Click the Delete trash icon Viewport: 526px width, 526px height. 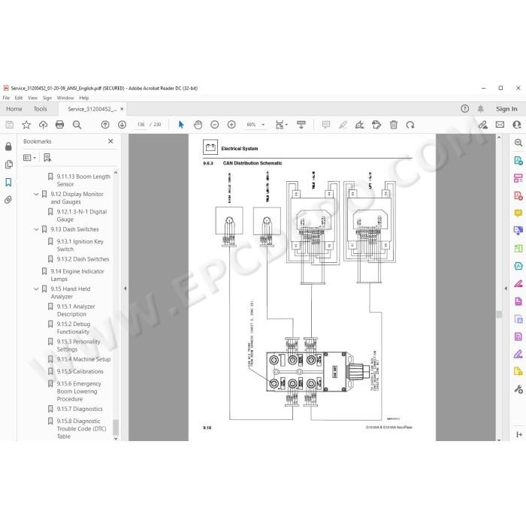pyautogui.click(x=394, y=125)
